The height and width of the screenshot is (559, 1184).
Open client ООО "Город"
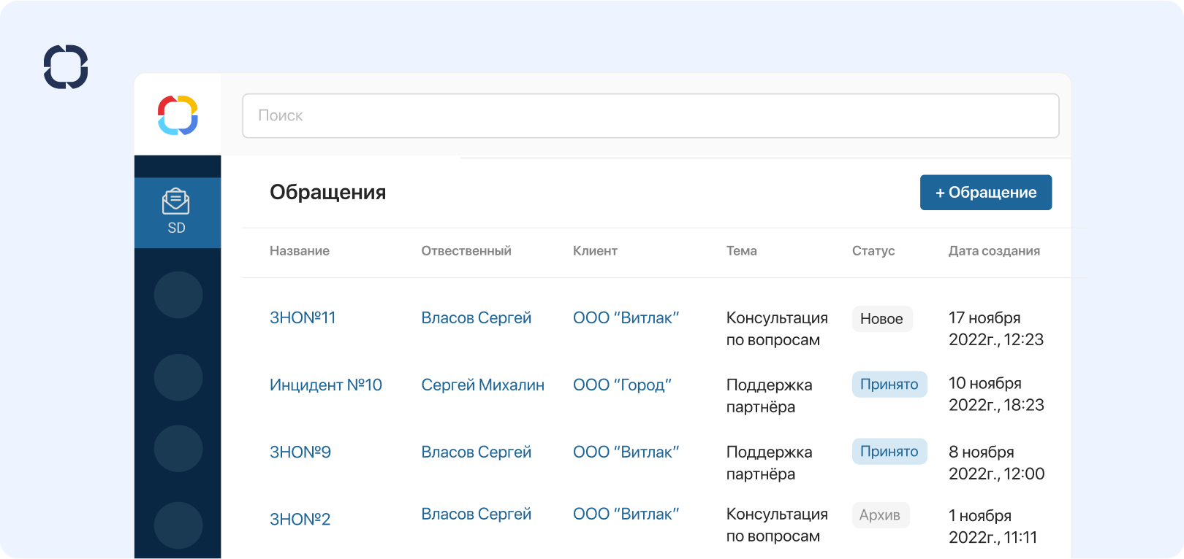pos(622,385)
